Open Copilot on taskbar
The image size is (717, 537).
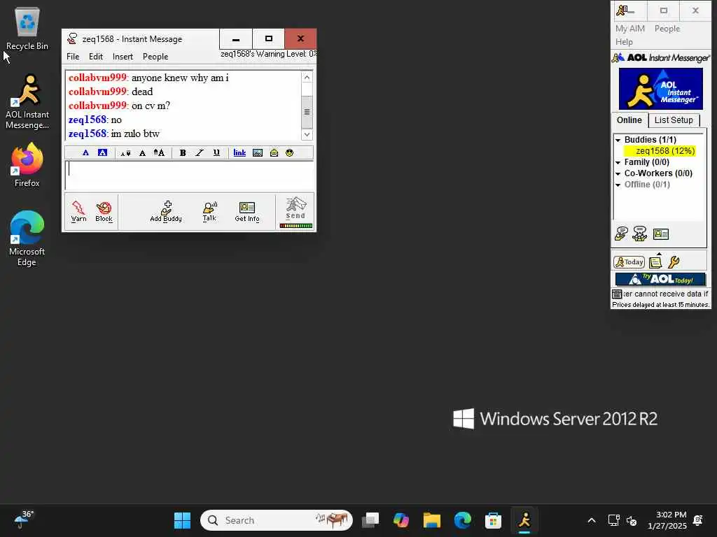pyautogui.click(x=401, y=520)
